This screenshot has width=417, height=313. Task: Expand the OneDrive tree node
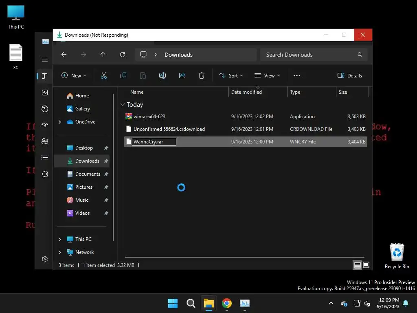tap(59, 122)
